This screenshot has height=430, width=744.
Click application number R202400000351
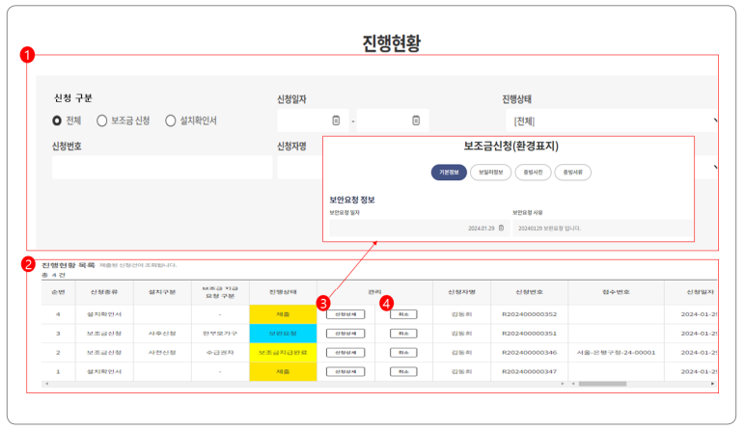point(529,334)
